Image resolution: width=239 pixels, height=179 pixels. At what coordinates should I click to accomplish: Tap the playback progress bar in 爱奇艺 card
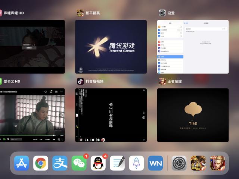click(x=27, y=135)
